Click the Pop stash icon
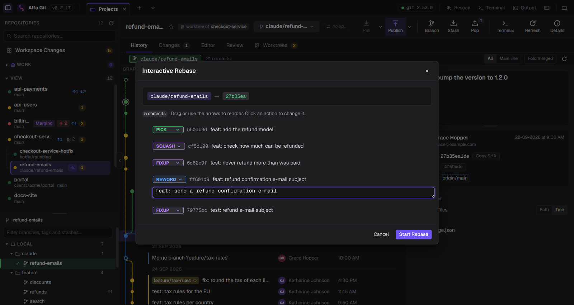 [x=475, y=27]
